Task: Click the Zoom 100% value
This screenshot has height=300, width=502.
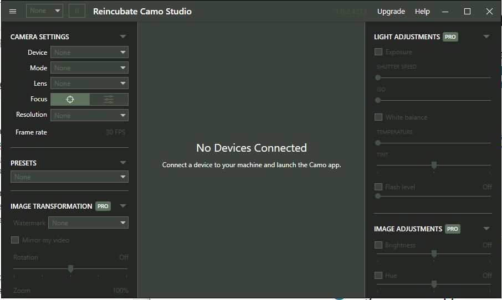Action: point(121,291)
